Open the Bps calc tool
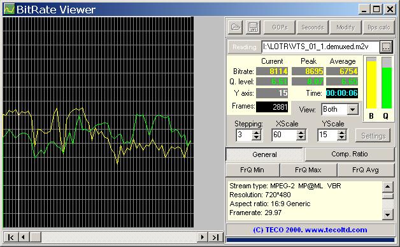This screenshot has height=247, width=400. point(378,27)
